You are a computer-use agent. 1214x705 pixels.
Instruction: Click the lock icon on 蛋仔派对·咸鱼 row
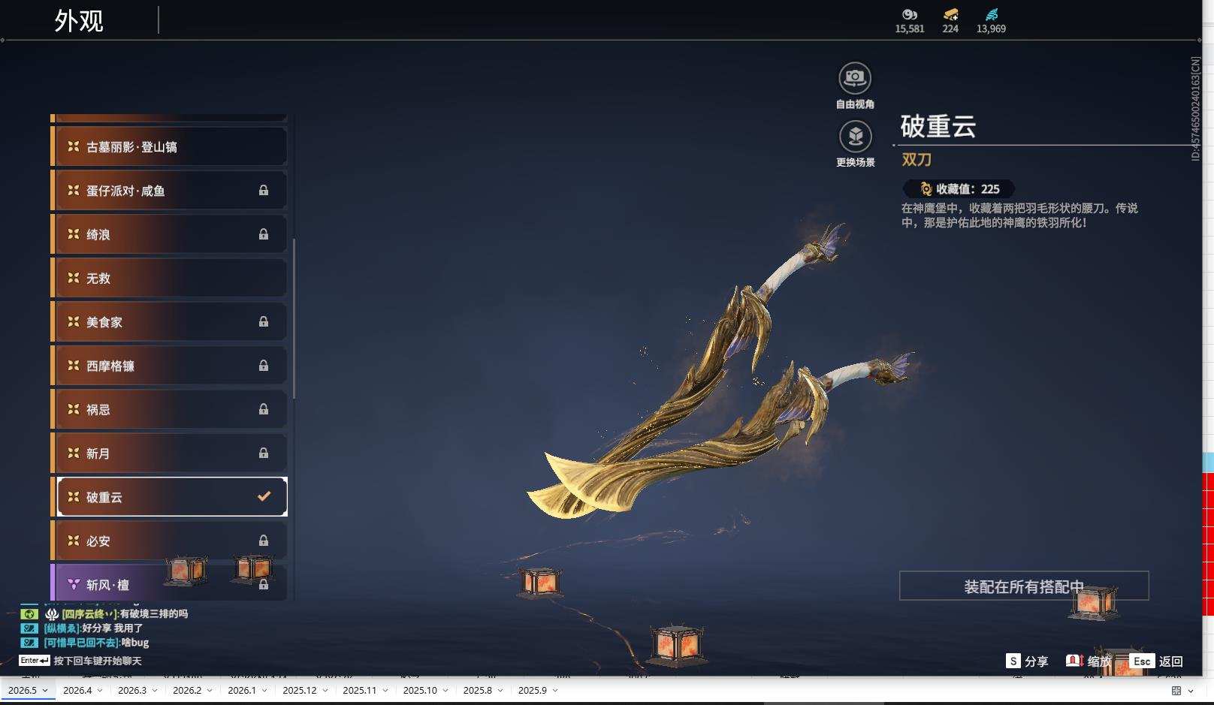click(264, 191)
